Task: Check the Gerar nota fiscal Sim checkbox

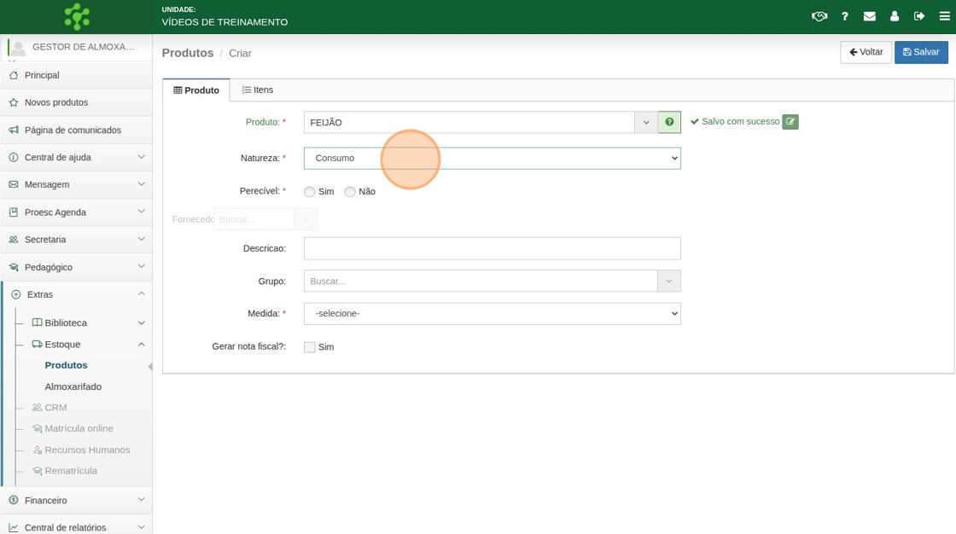Action: (x=310, y=347)
